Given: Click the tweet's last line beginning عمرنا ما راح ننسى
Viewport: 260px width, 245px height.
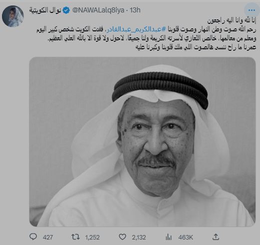Looking at the screenshot, I should 196,47.
